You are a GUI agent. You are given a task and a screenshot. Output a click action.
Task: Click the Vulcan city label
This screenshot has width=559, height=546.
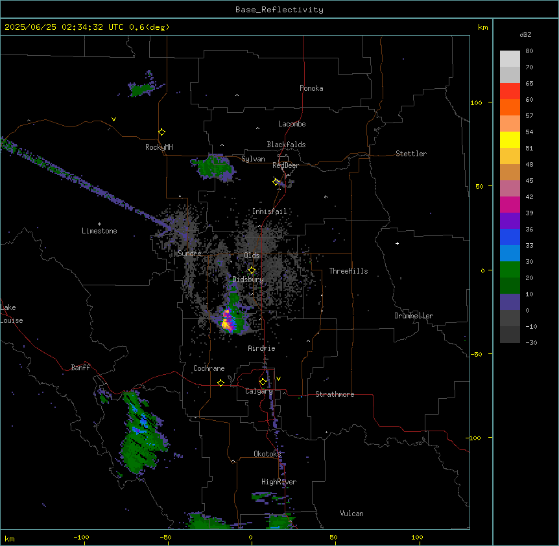tap(352, 514)
